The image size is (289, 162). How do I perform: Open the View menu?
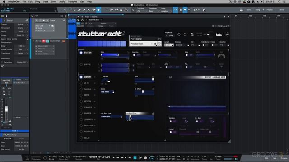pyautogui.click(x=82, y=2)
